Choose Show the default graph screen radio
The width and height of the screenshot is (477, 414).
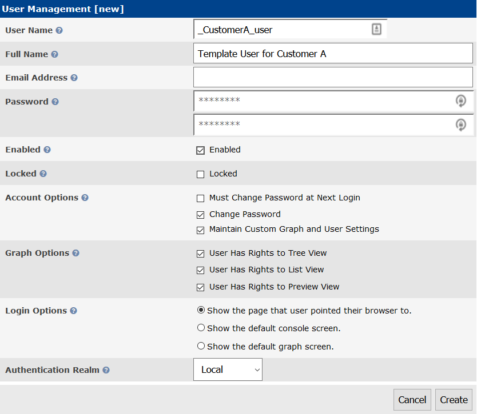click(201, 346)
